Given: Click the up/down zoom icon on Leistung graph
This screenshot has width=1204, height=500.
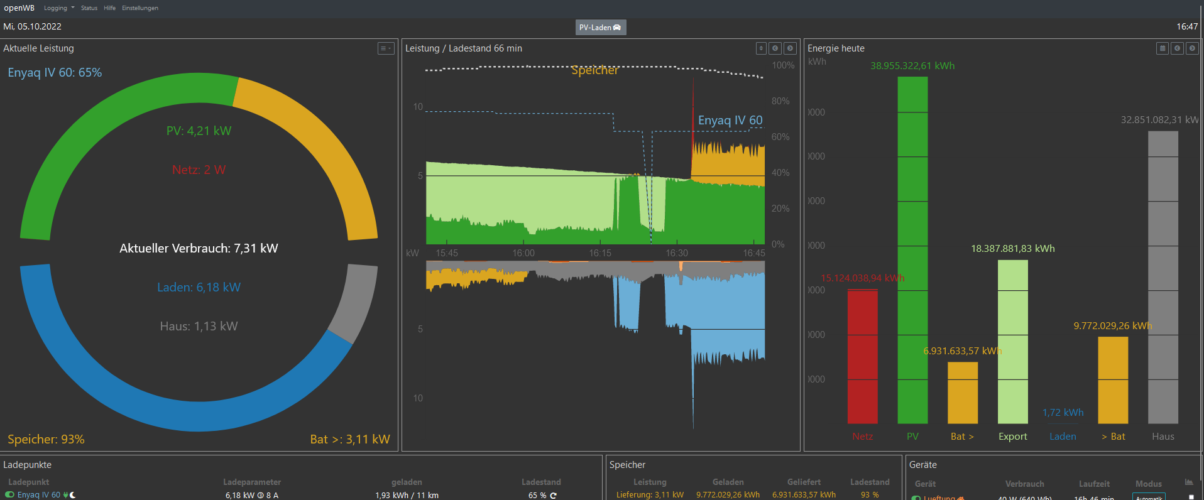Looking at the screenshot, I should (x=760, y=48).
